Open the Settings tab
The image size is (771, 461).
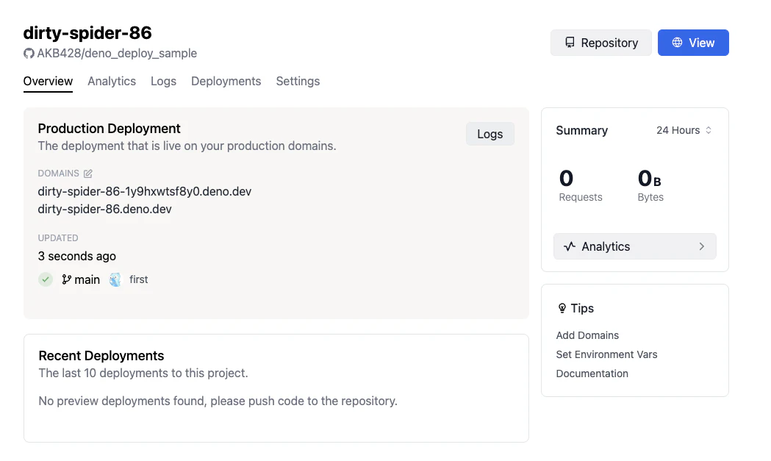click(x=298, y=81)
